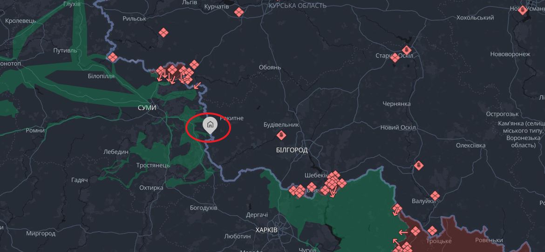Select the КУРСЬКА ОБЛАСТЬ region label

point(298,6)
